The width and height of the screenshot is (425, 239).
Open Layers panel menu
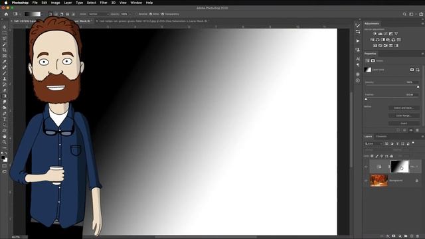[422, 136]
